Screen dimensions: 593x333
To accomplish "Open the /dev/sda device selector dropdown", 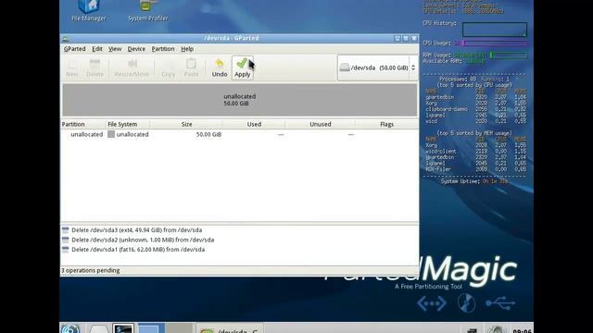I will [x=377, y=68].
